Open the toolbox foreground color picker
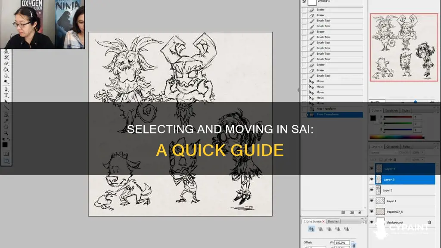This screenshot has width=441, height=248. point(5,145)
